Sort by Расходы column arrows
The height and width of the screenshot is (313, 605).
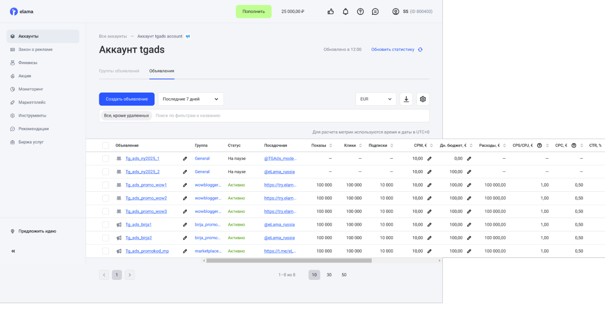tap(504, 145)
